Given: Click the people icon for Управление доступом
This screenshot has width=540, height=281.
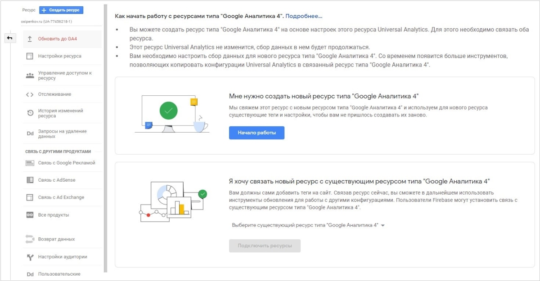Looking at the screenshot, I should click(x=30, y=76).
